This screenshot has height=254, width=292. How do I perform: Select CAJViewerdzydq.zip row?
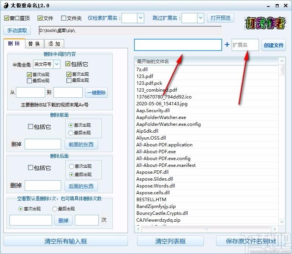coord(207,220)
